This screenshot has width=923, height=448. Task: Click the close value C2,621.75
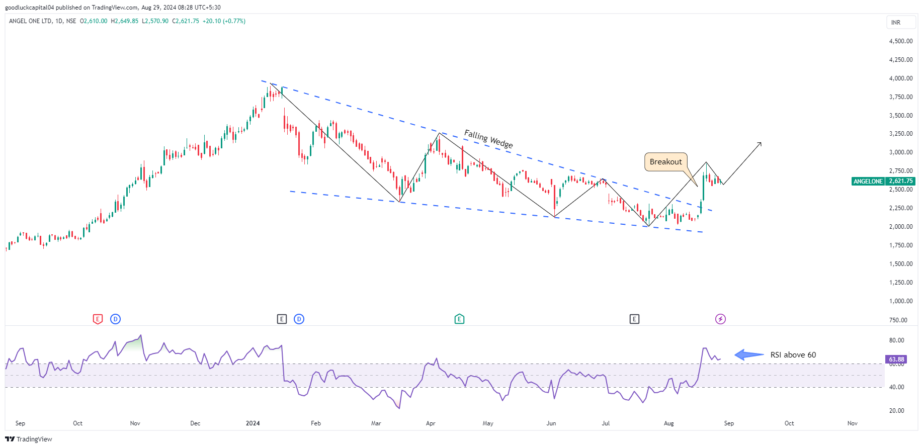[186, 21]
